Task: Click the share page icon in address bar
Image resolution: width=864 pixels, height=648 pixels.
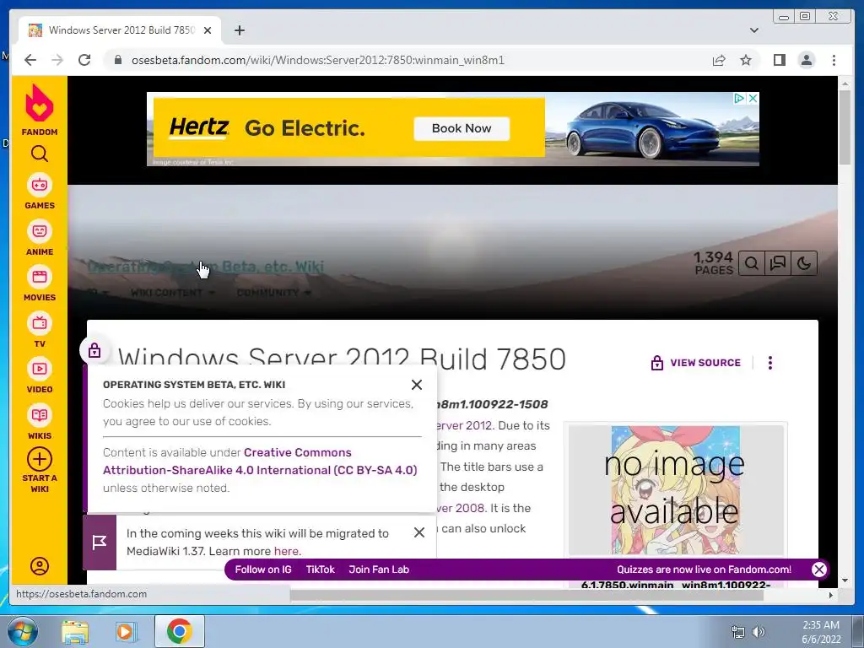Action: (719, 60)
